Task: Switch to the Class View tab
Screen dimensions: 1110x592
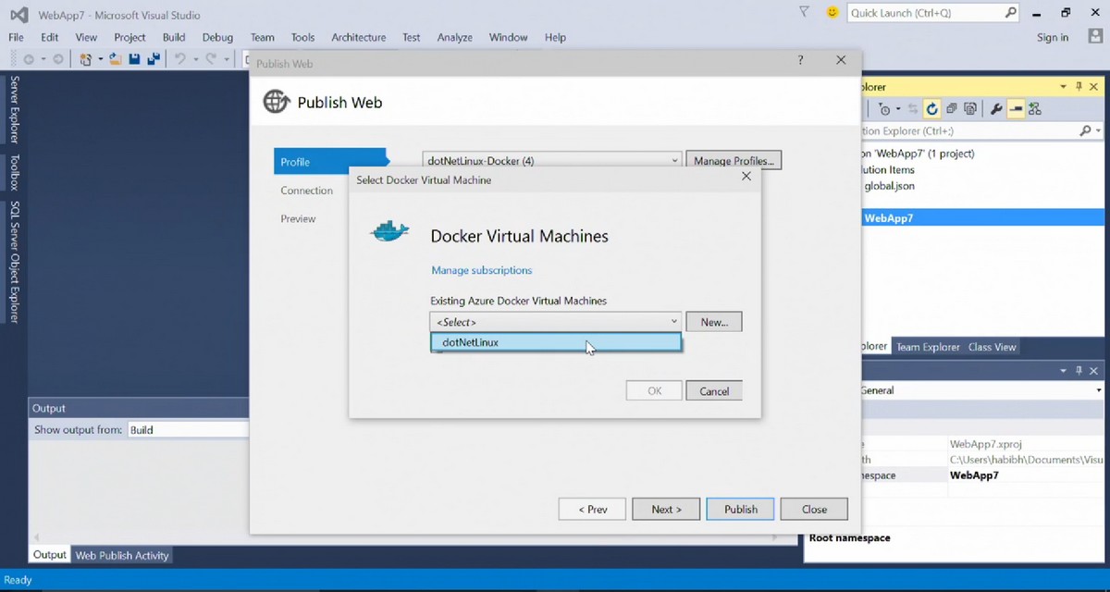Action: 993,347
